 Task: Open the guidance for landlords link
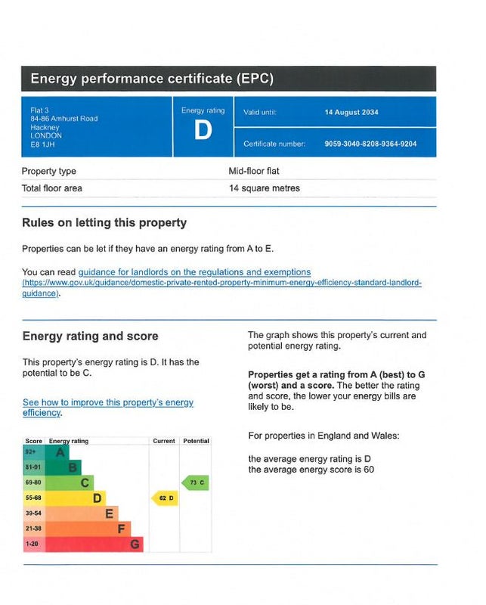point(194,272)
